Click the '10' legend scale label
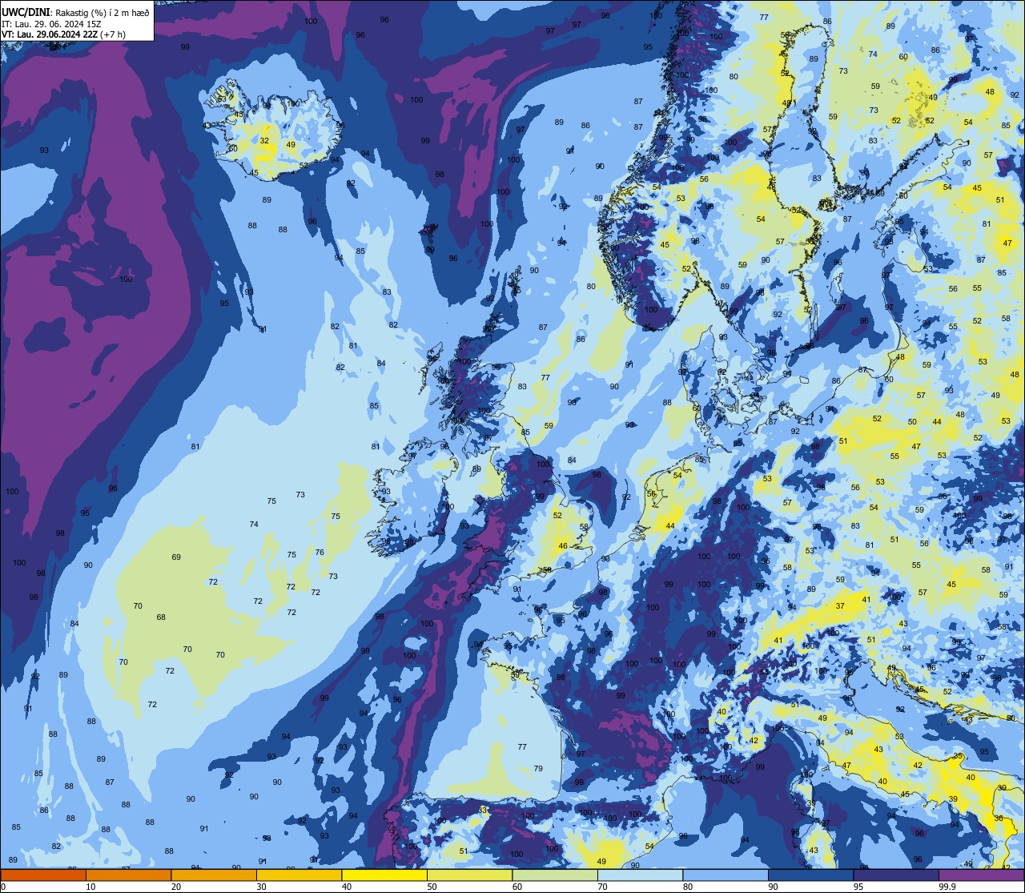1025x893 pixels. coord(90,887)
